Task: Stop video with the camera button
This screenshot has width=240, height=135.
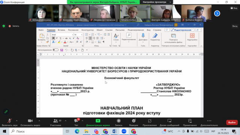Action: 30,121
